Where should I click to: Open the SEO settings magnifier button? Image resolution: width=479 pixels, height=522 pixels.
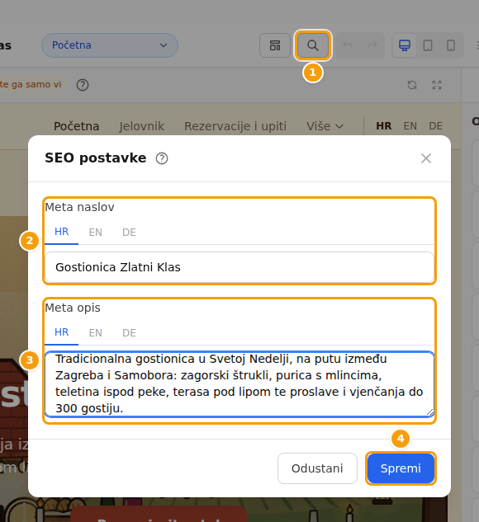(313, 45)
